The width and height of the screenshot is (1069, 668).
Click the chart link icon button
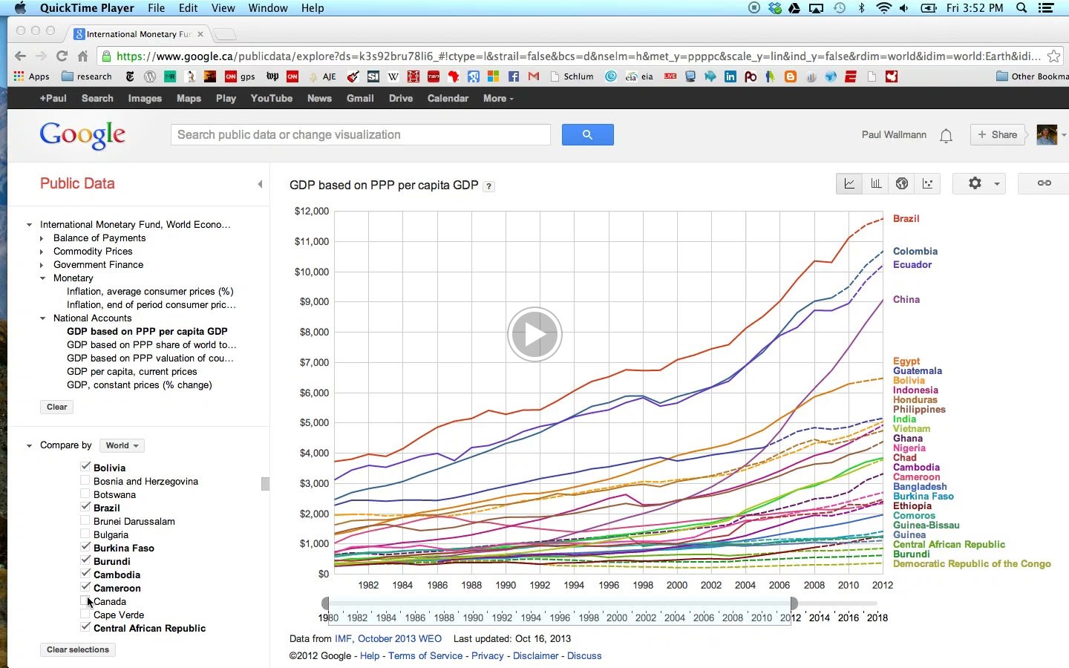click(1044, 183)
